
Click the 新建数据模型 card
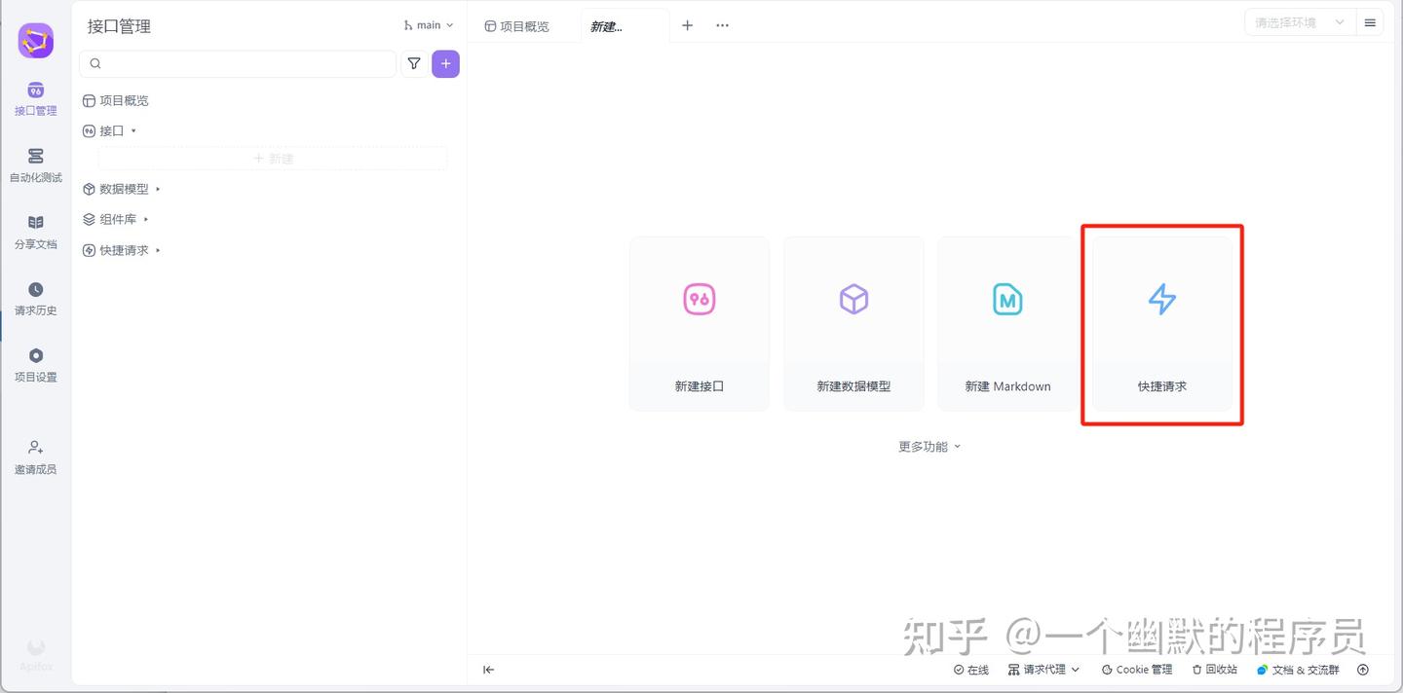(x=853, y=323)
